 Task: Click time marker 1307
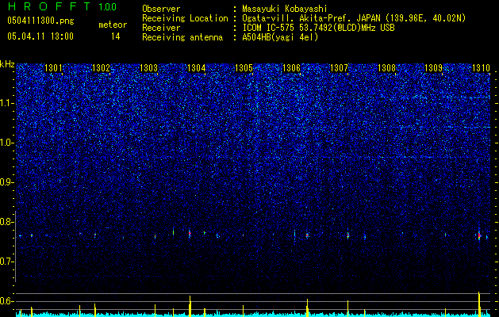(340, 68)
